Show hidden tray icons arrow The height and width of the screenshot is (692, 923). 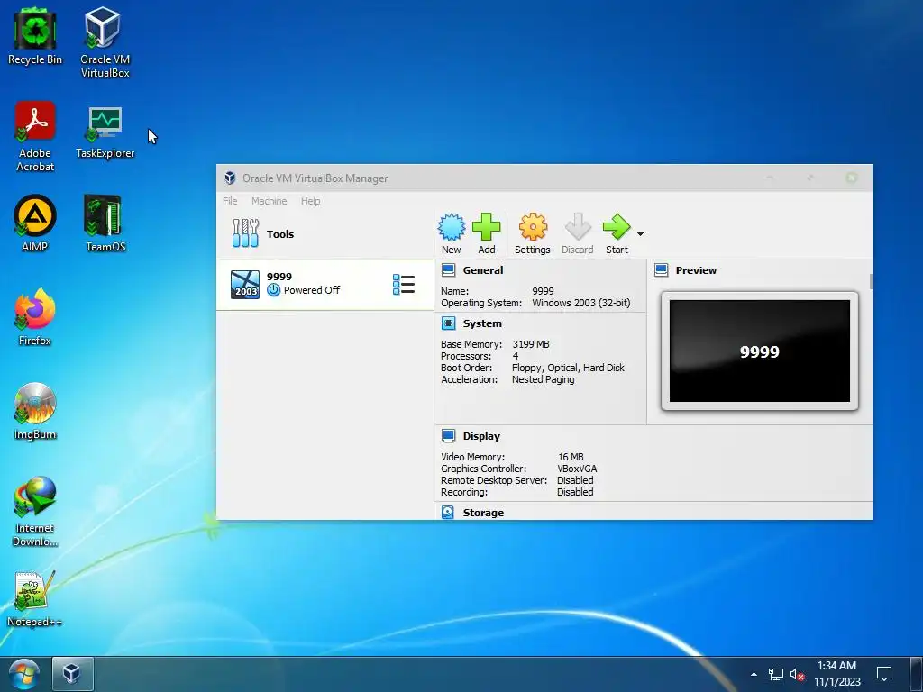coord(754,674)
